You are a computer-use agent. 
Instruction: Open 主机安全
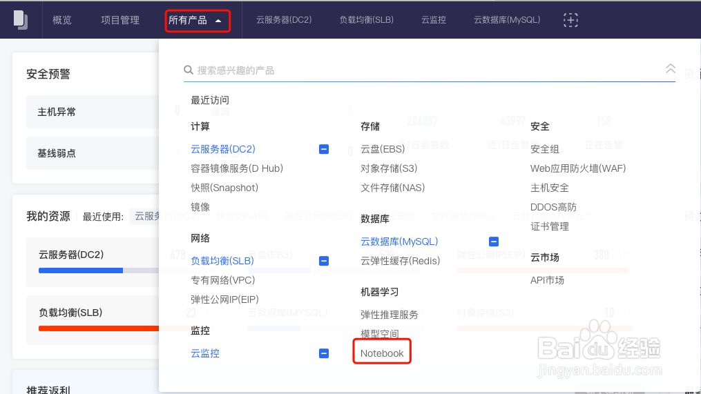[550, 188]
